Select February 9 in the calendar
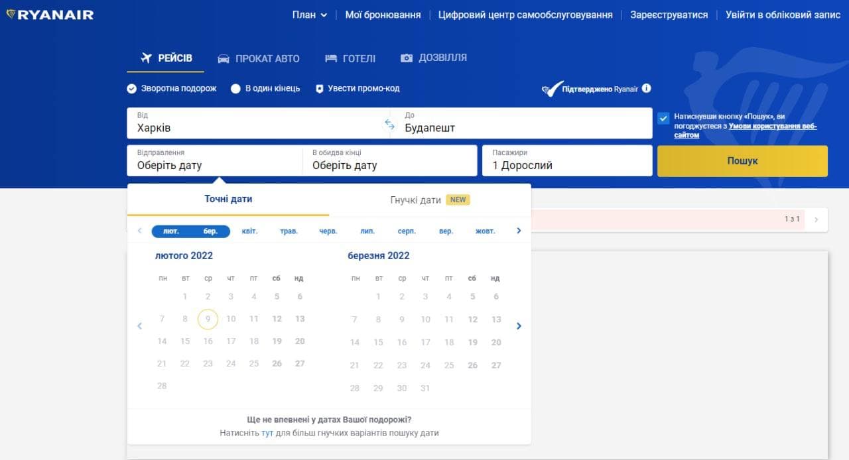The image size is (849, 460). coord(208,319)
